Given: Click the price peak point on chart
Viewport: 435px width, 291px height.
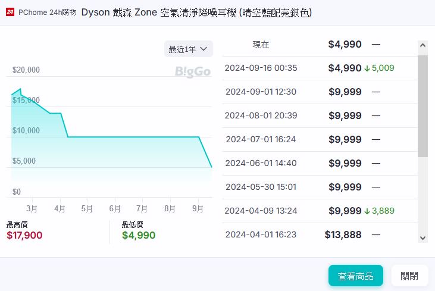Looking at the screenshot, I should (x=21, y=89).
